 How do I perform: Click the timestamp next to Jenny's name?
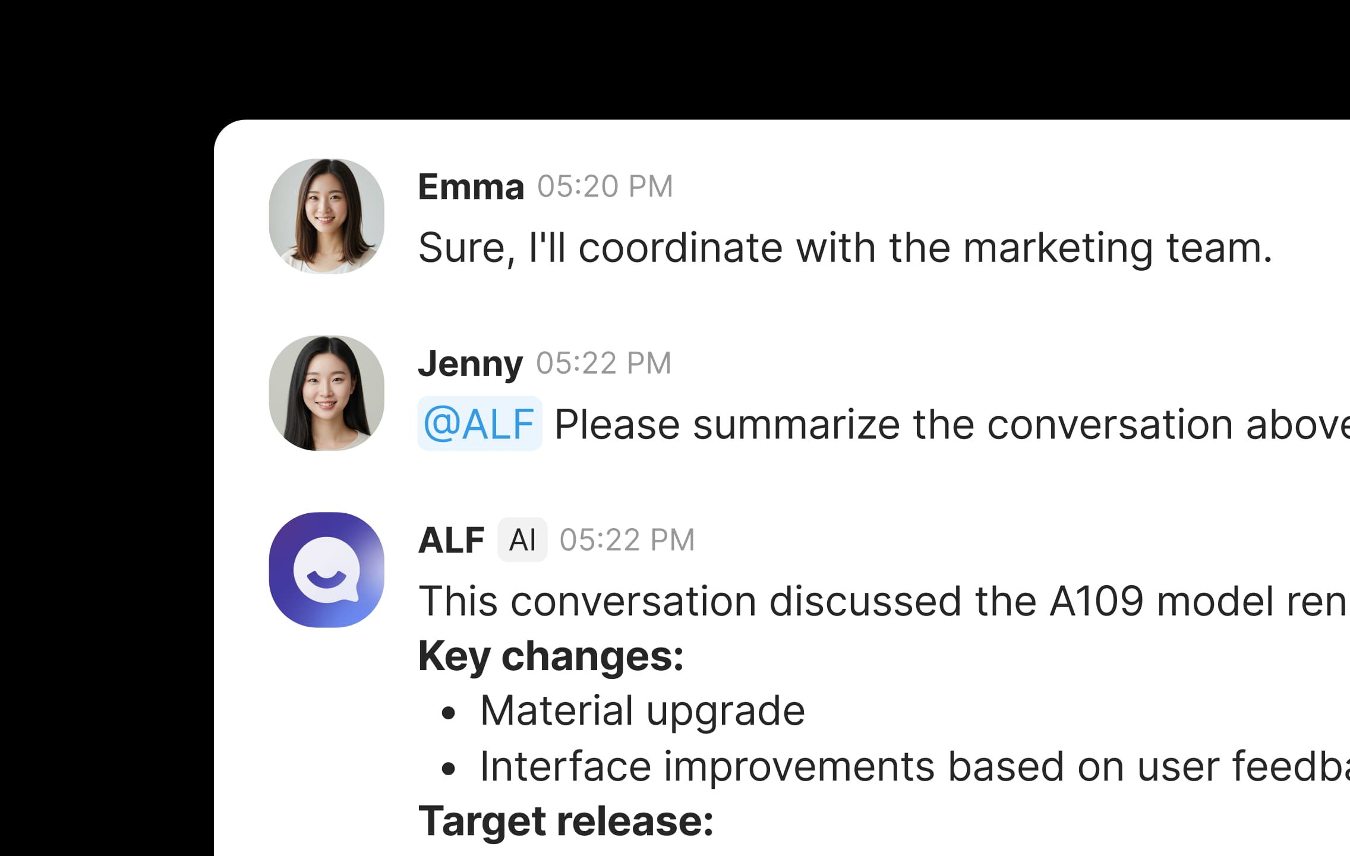(604, 363)
